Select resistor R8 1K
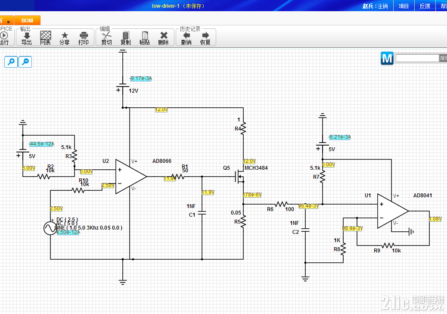Viewport: 447px width, 314px height. (x=343, y=249)
